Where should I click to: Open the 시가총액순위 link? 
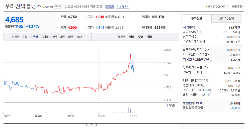click(x=191, y=32)
